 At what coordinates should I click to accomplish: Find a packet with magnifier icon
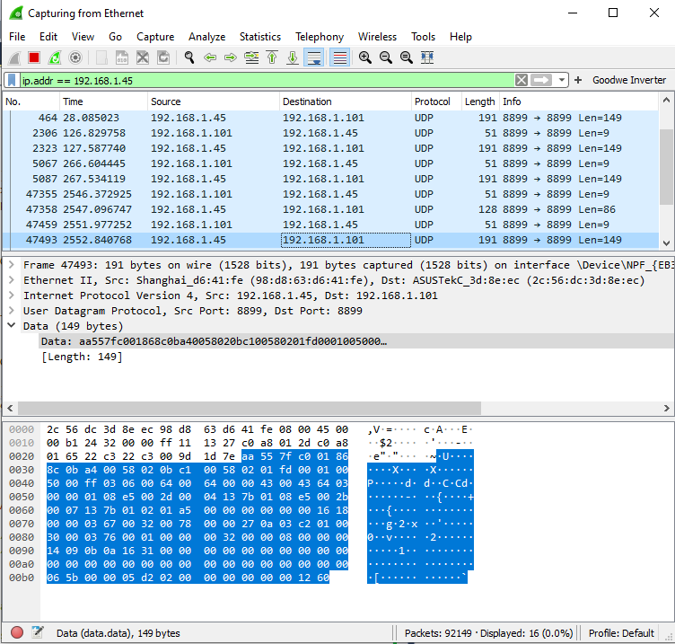189,57
